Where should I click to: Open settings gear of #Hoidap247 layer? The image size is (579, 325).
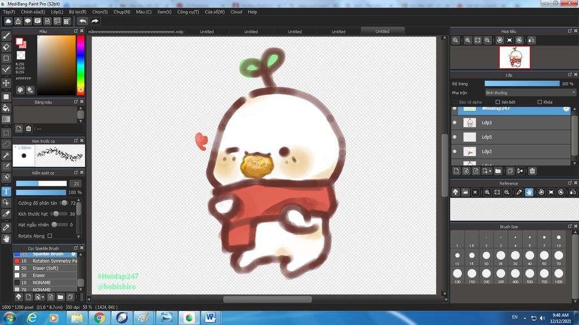565,109
